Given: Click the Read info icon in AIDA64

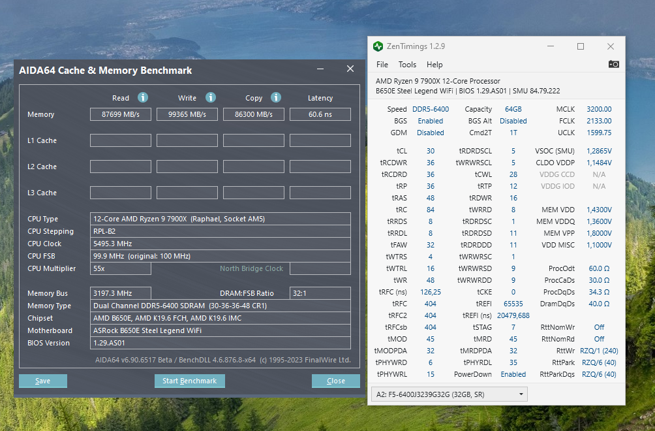Looking at the screenshot, I should point(143,97).
